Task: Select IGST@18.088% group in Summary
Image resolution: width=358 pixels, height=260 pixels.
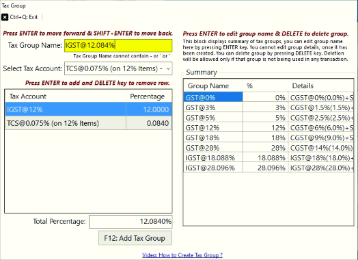Action: [x=268, y=158]
